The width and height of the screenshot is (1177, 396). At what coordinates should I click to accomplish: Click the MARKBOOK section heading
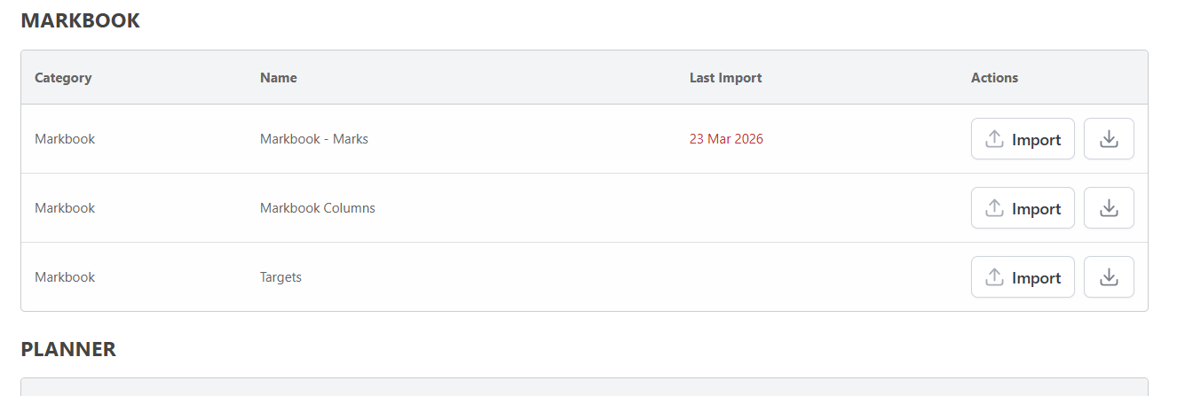(80, 21)
